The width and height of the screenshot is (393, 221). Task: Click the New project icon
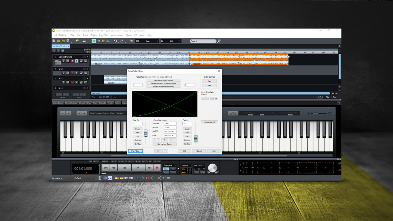[54, 41]
